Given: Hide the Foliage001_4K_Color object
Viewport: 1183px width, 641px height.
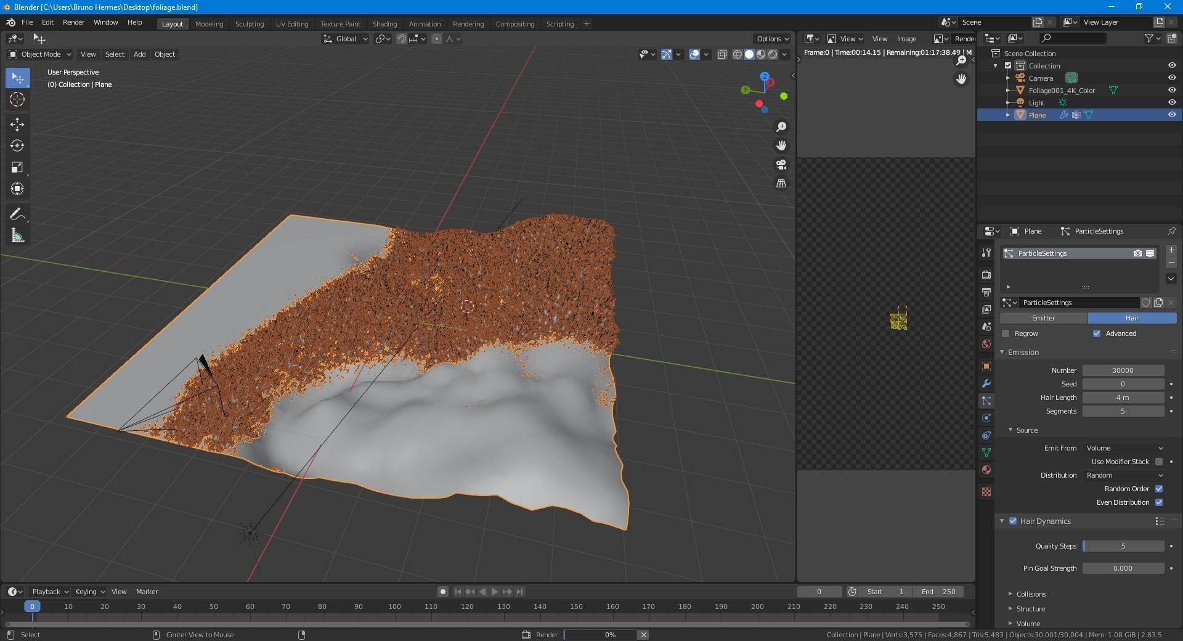Looking at the screenshot, I should click(x=1172, y=90).
